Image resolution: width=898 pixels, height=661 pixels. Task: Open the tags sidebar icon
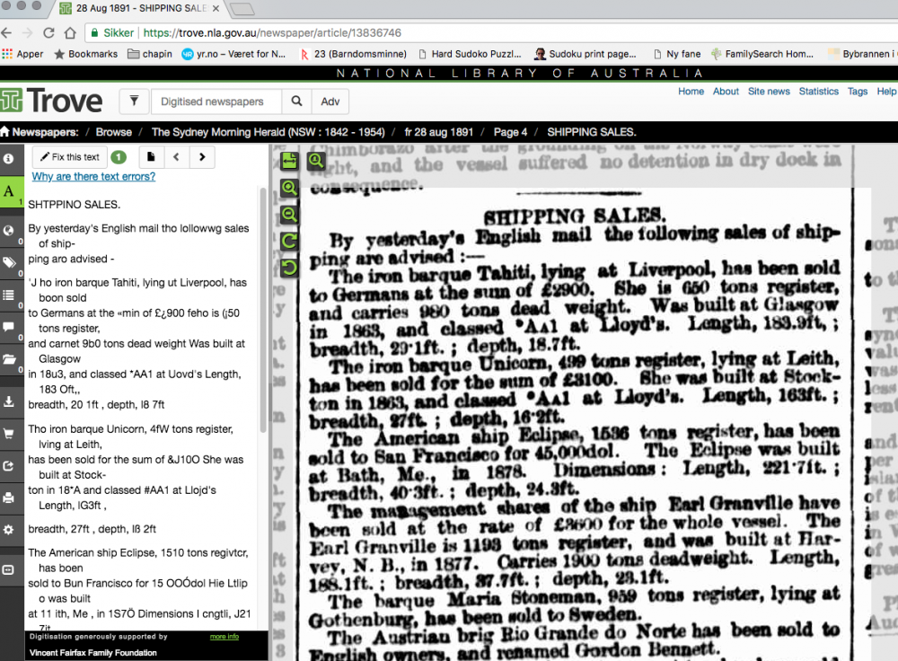[9, 263]
